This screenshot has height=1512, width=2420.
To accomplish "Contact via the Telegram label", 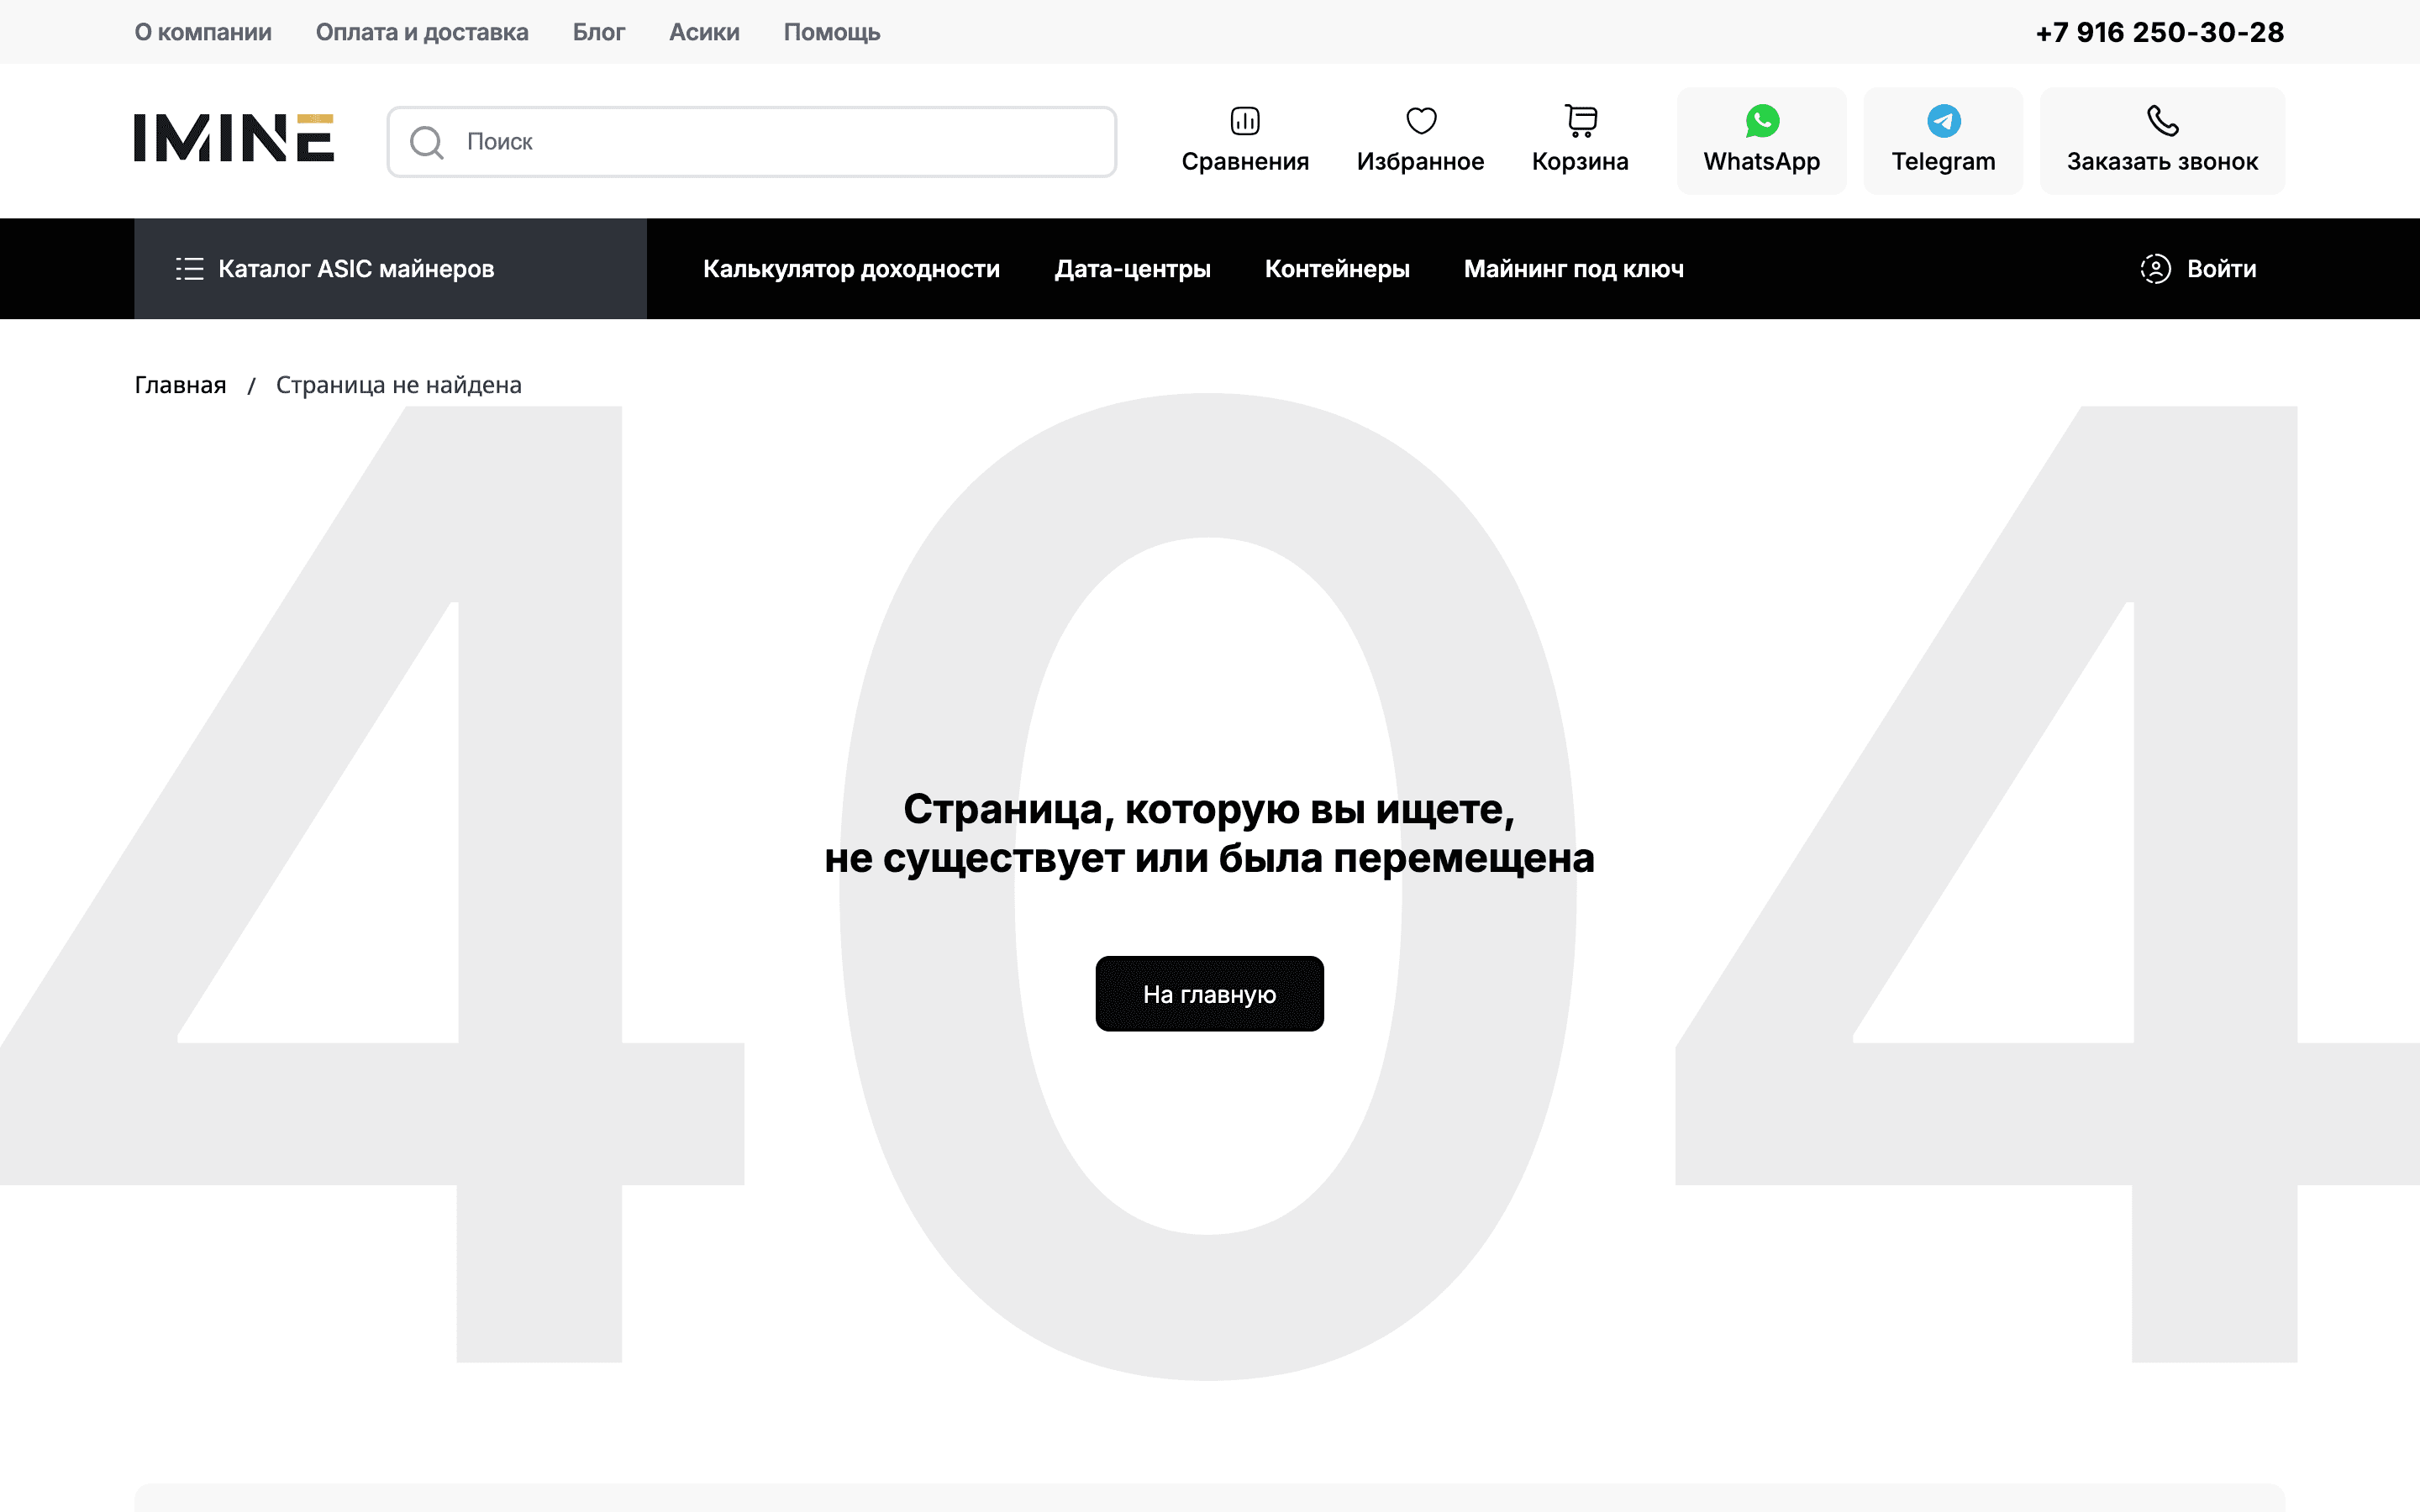I will coord(1944,162).
